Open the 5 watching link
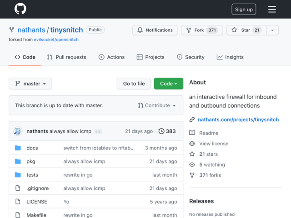 (x=212, y=165)
